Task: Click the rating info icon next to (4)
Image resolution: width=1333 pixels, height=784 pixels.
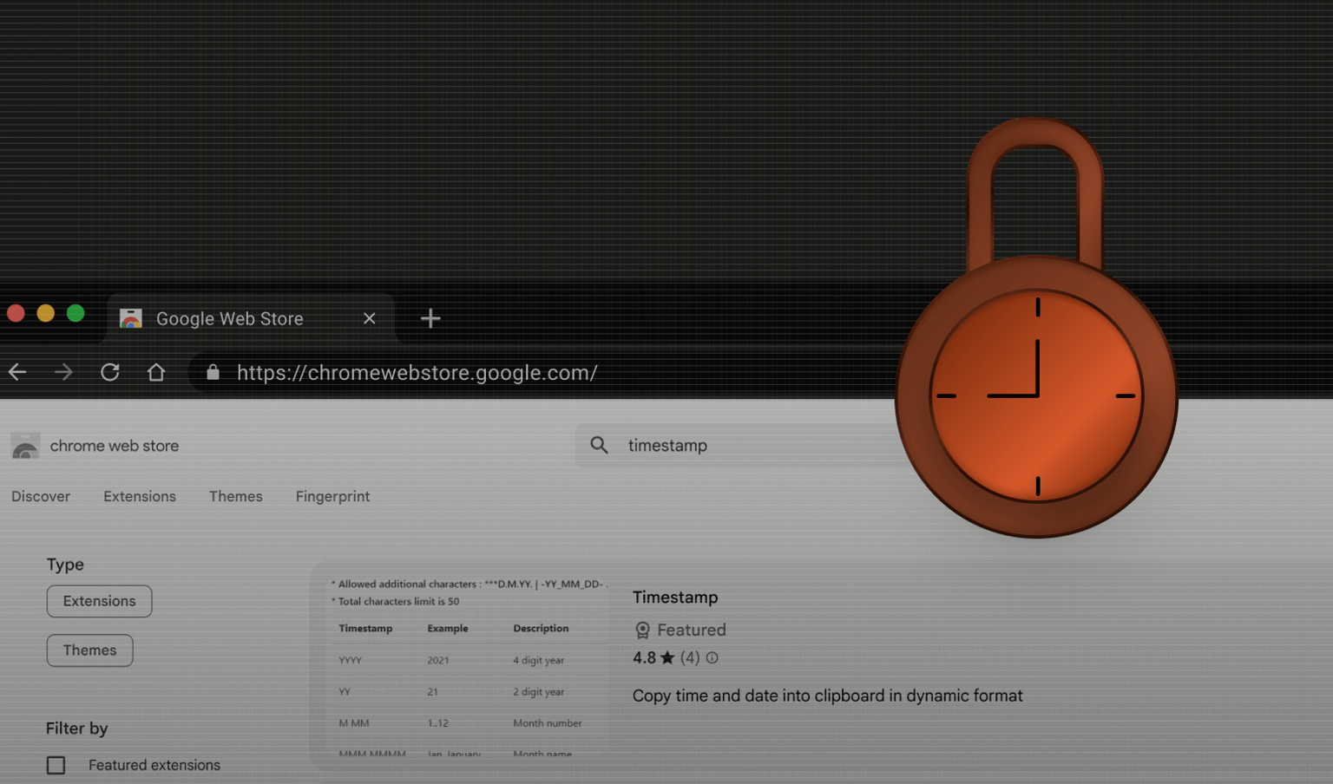Action: point(712,657)
